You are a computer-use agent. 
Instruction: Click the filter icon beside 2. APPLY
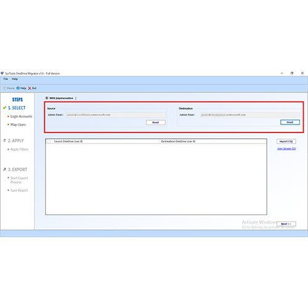(x=4, y=140)
